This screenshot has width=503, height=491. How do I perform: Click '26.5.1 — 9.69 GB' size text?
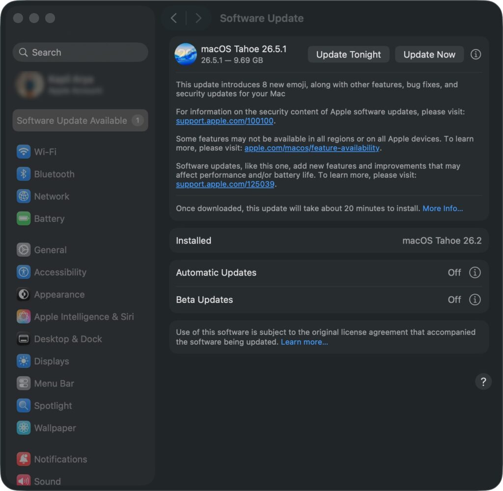pos(232,60)
